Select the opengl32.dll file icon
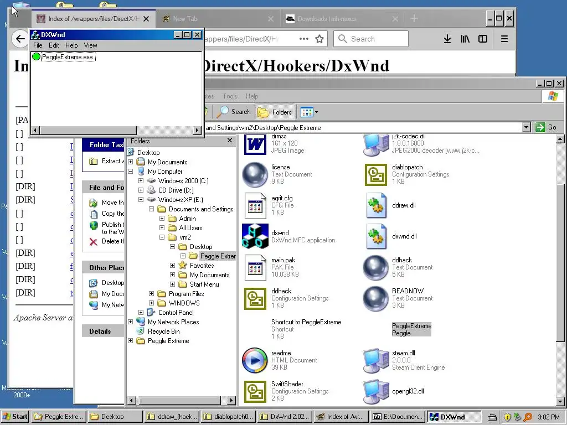 click(x=376, y=391)
